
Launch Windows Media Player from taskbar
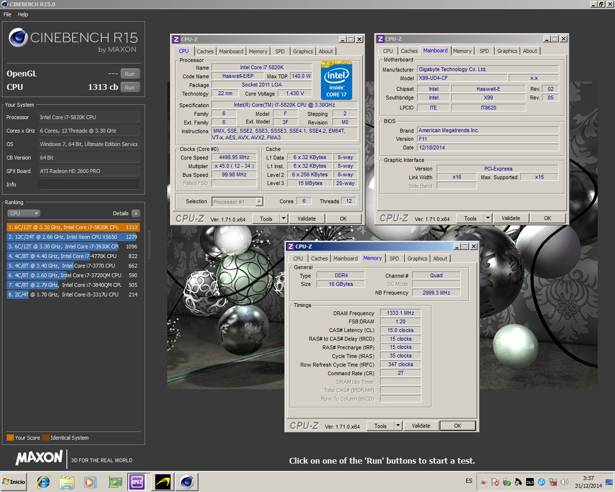[90, 482]
